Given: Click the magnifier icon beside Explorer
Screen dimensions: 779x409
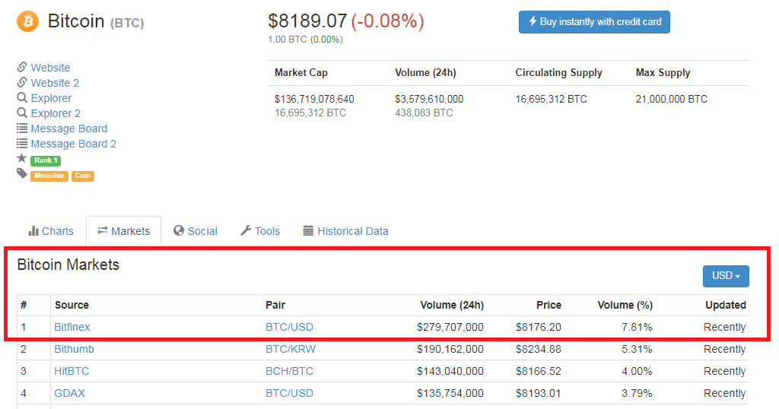Looking at the screenshot, I should pos(22,98).
